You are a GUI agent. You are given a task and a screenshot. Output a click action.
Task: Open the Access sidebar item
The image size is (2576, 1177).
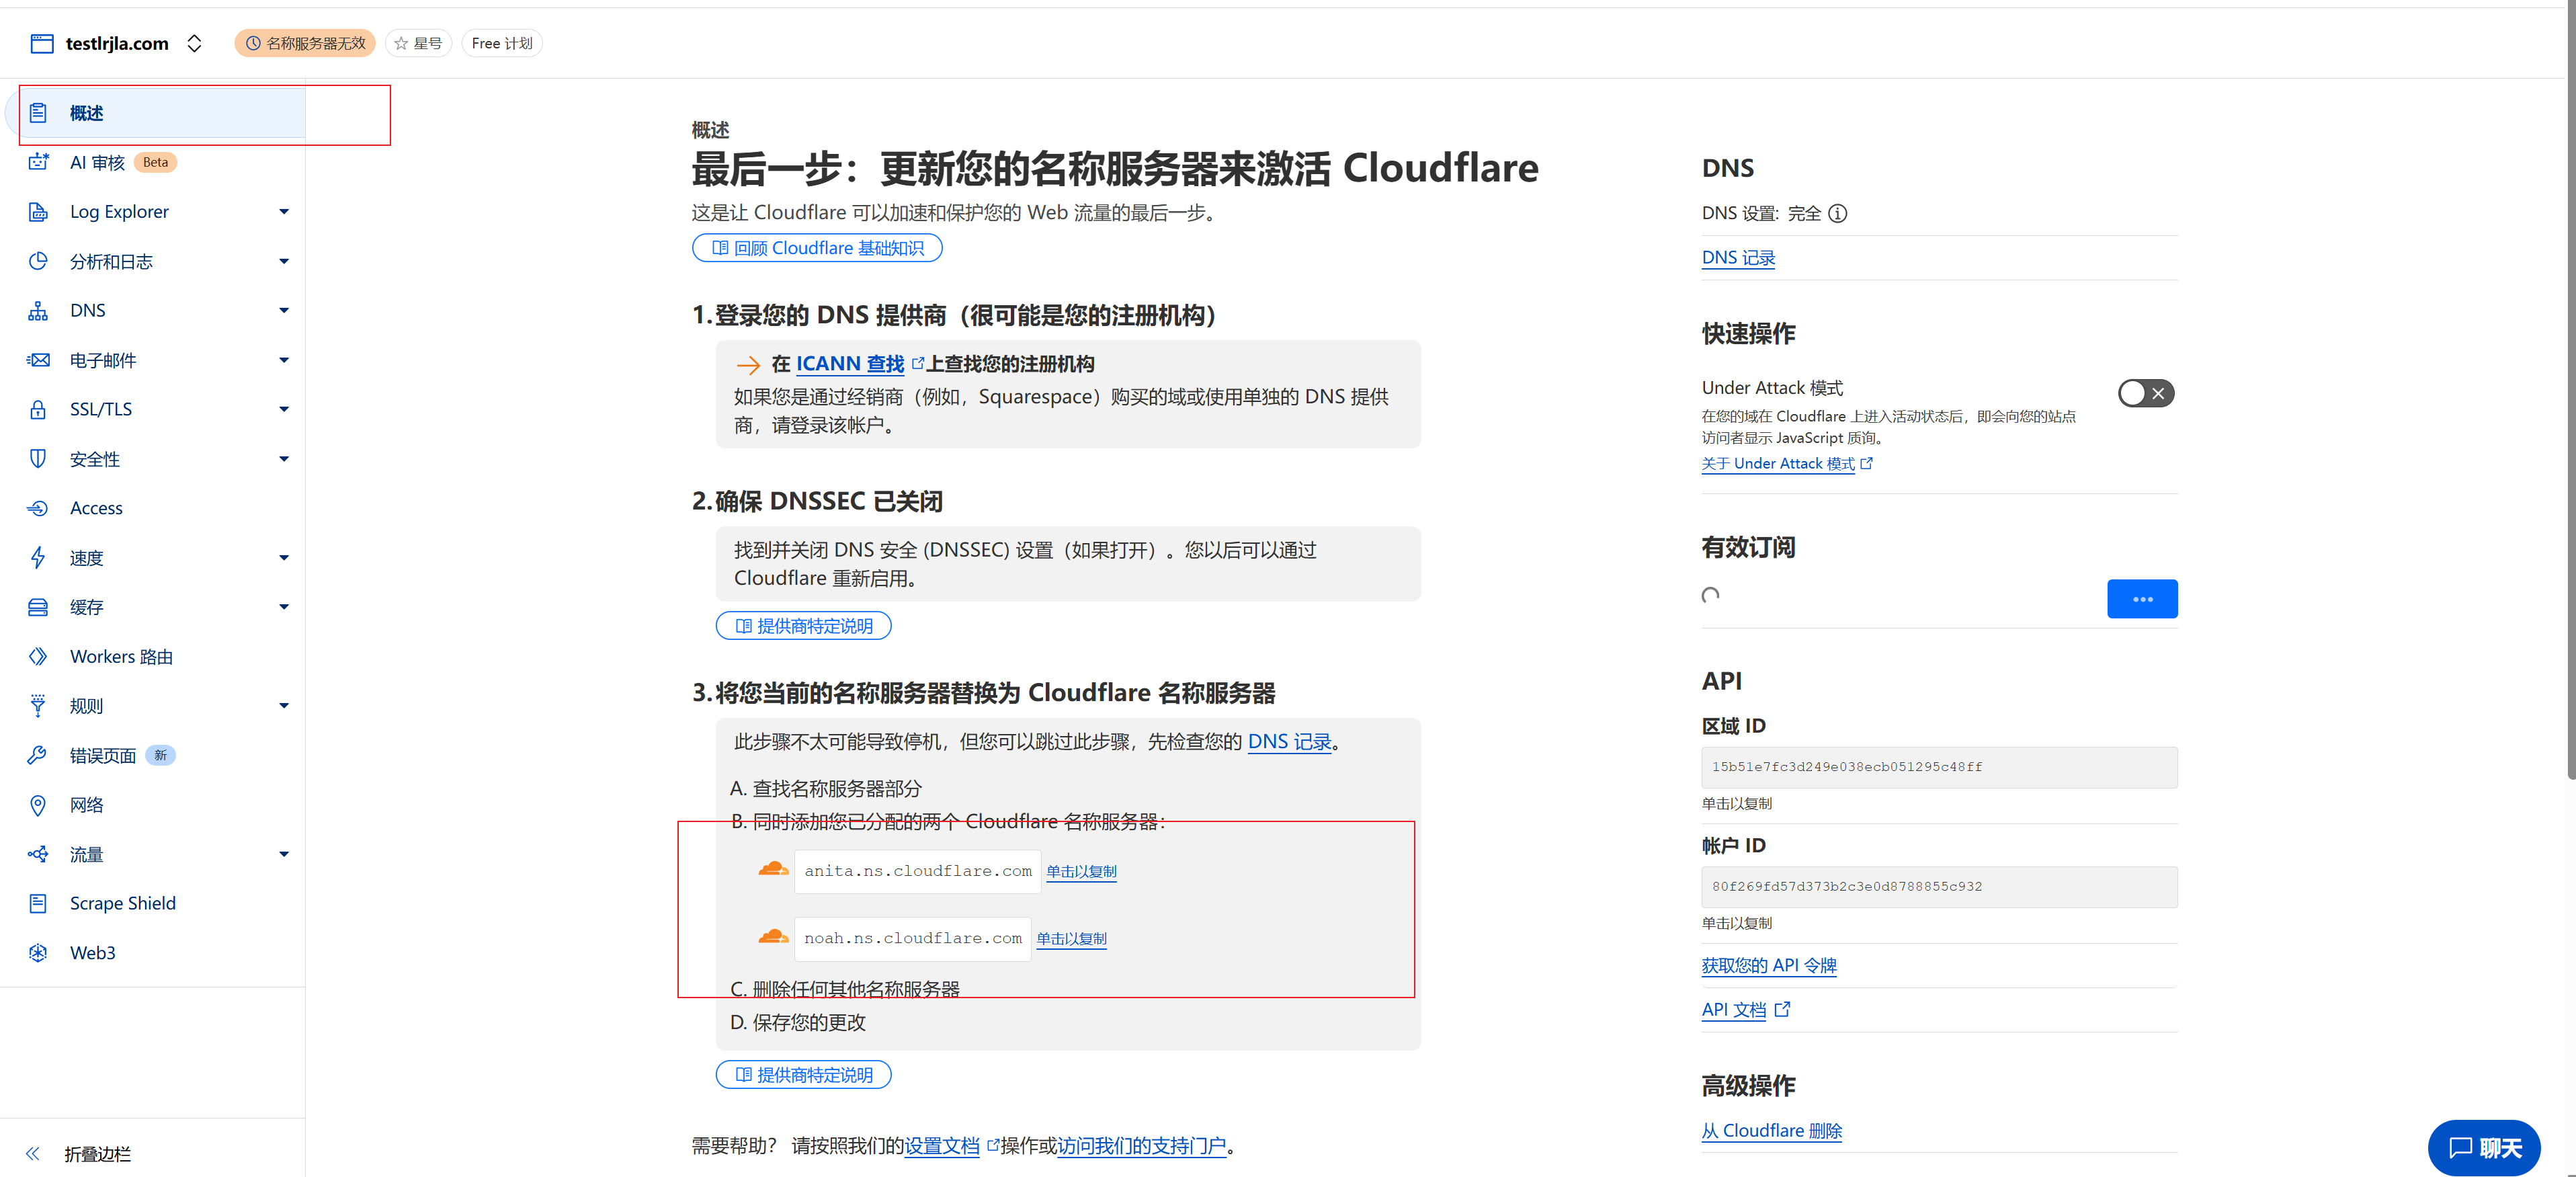tap(96, 508)
